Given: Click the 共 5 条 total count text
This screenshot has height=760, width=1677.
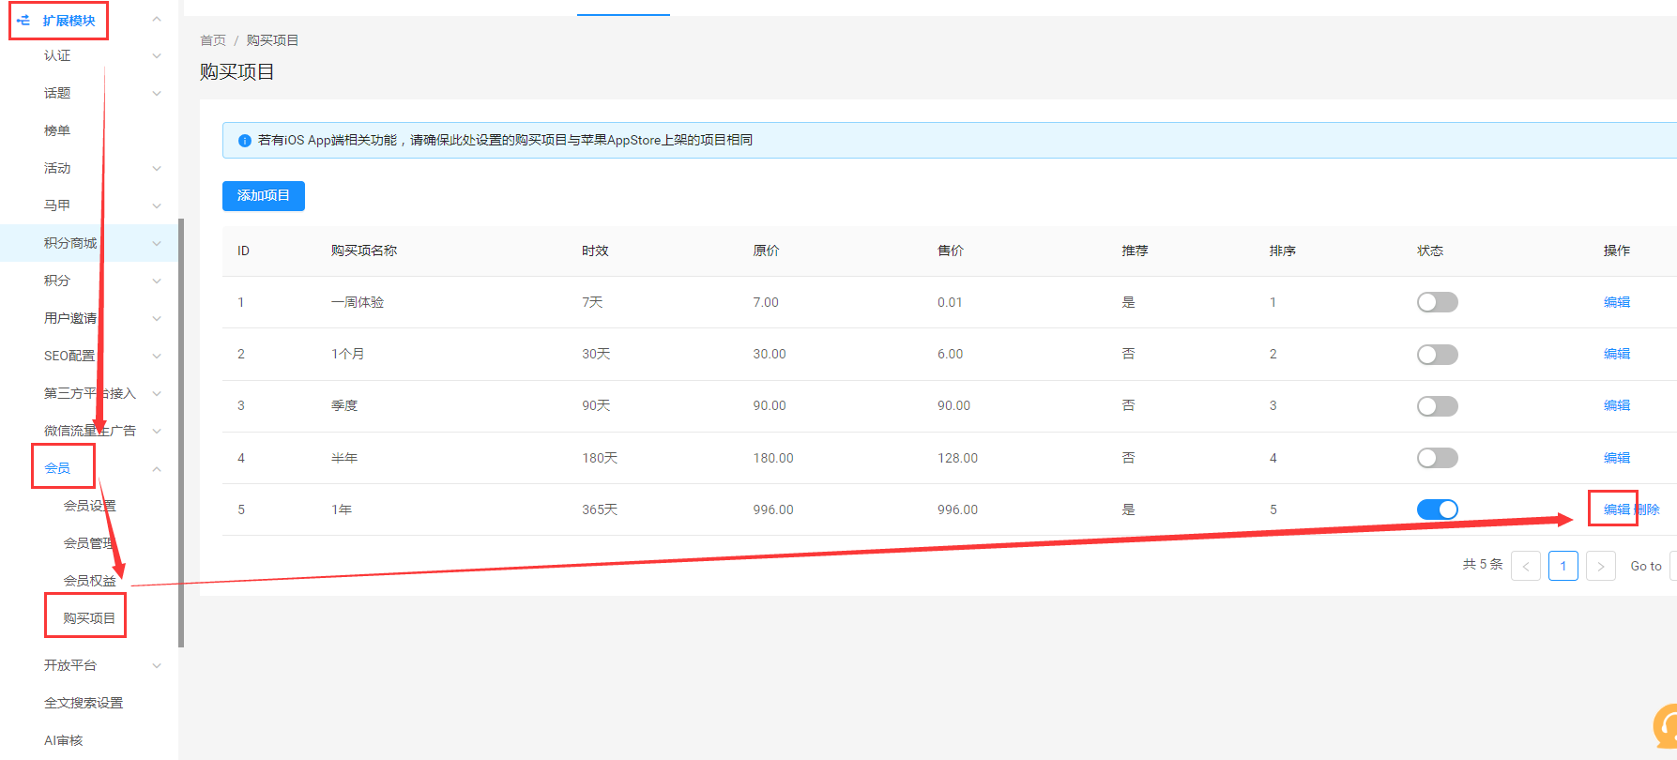Looking at the screenshot, I should tap(1483, 564).
